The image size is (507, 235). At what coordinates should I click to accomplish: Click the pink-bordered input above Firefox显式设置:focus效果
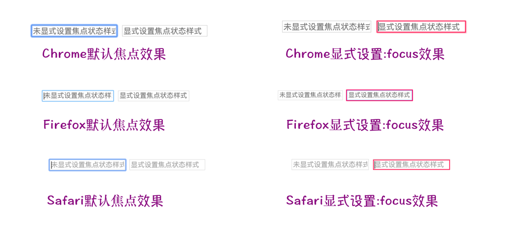pos(379,95)
